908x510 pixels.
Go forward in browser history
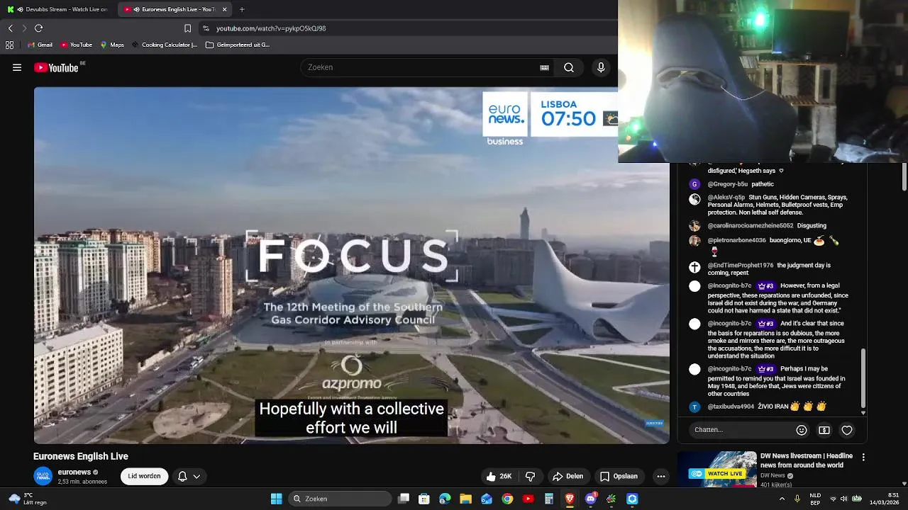(24, 28)
